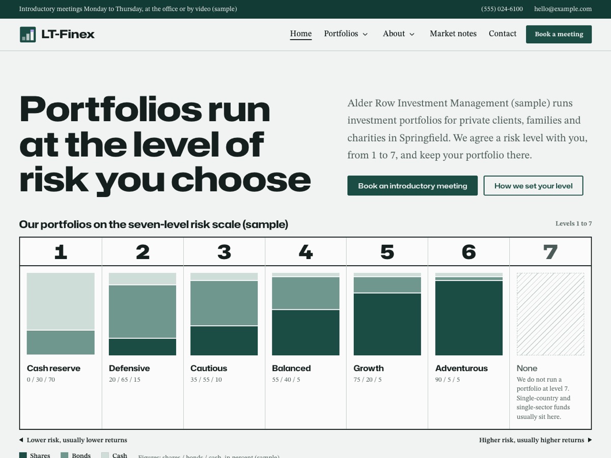The image size is (611, 458).
Task: Click the Growth portfolio name
Action: (x=369, y=368)
